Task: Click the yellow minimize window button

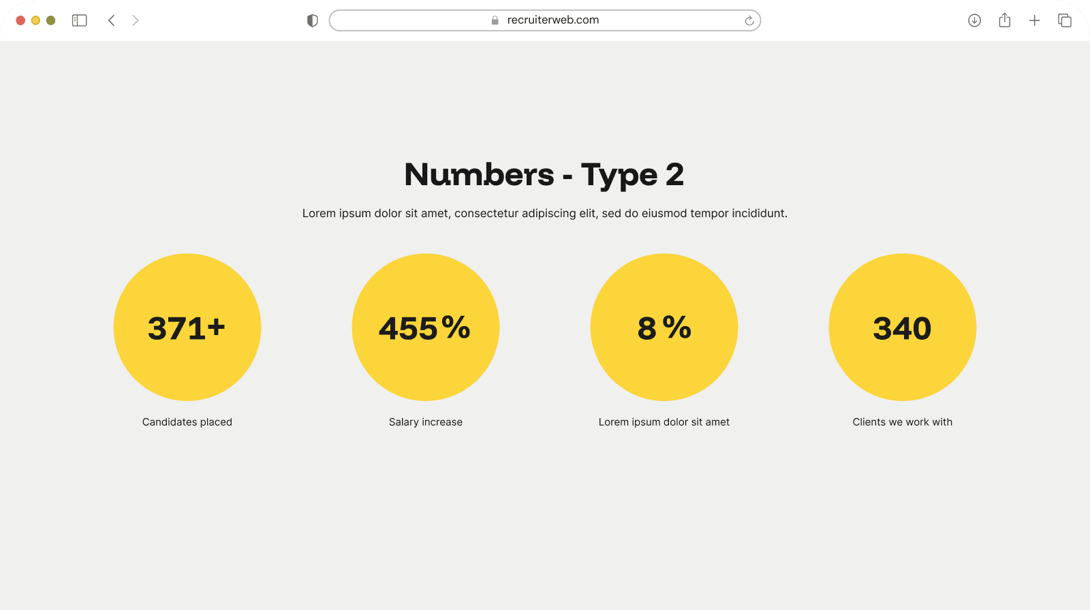Action: click(35, 20)
